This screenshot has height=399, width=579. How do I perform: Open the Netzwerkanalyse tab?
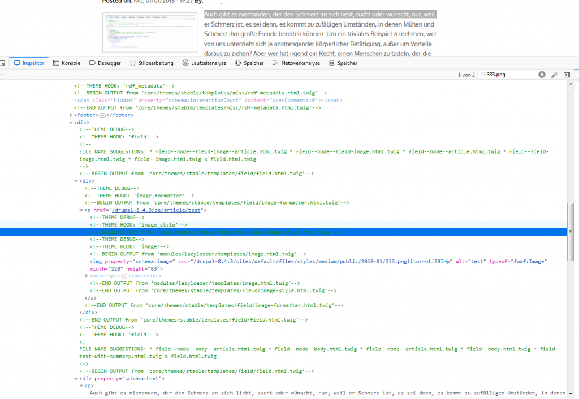point(297,63)
